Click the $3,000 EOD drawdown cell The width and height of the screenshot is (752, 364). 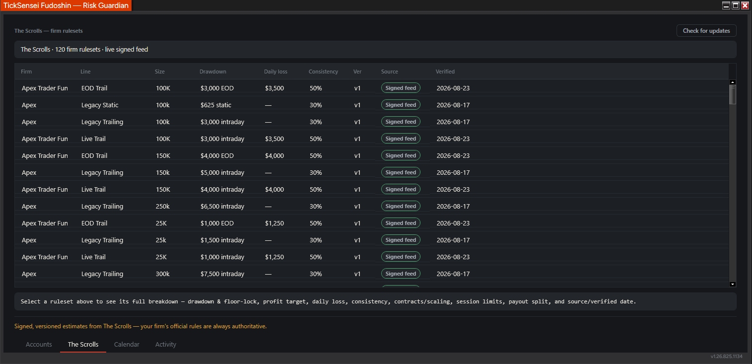pyautogui.click(x=217, y=88)
